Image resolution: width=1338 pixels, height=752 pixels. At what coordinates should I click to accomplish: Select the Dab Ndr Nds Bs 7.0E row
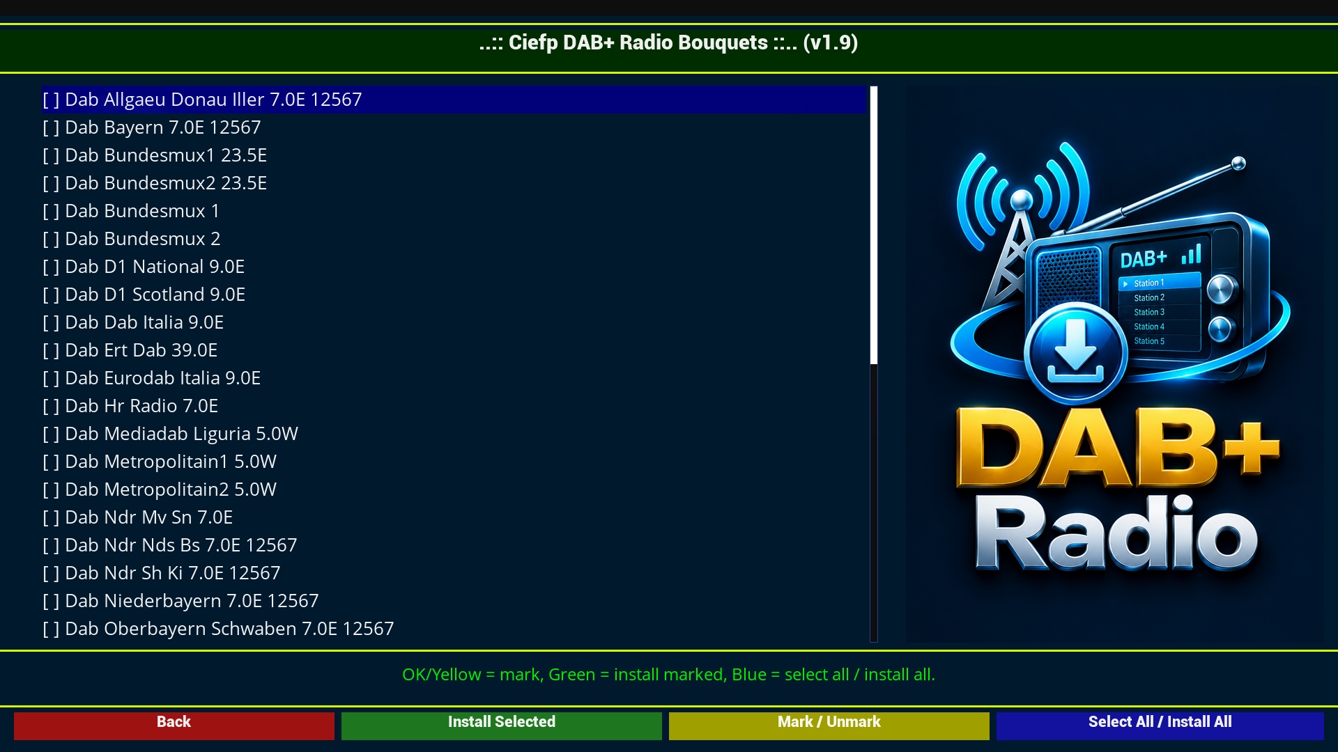pos(454,545)
